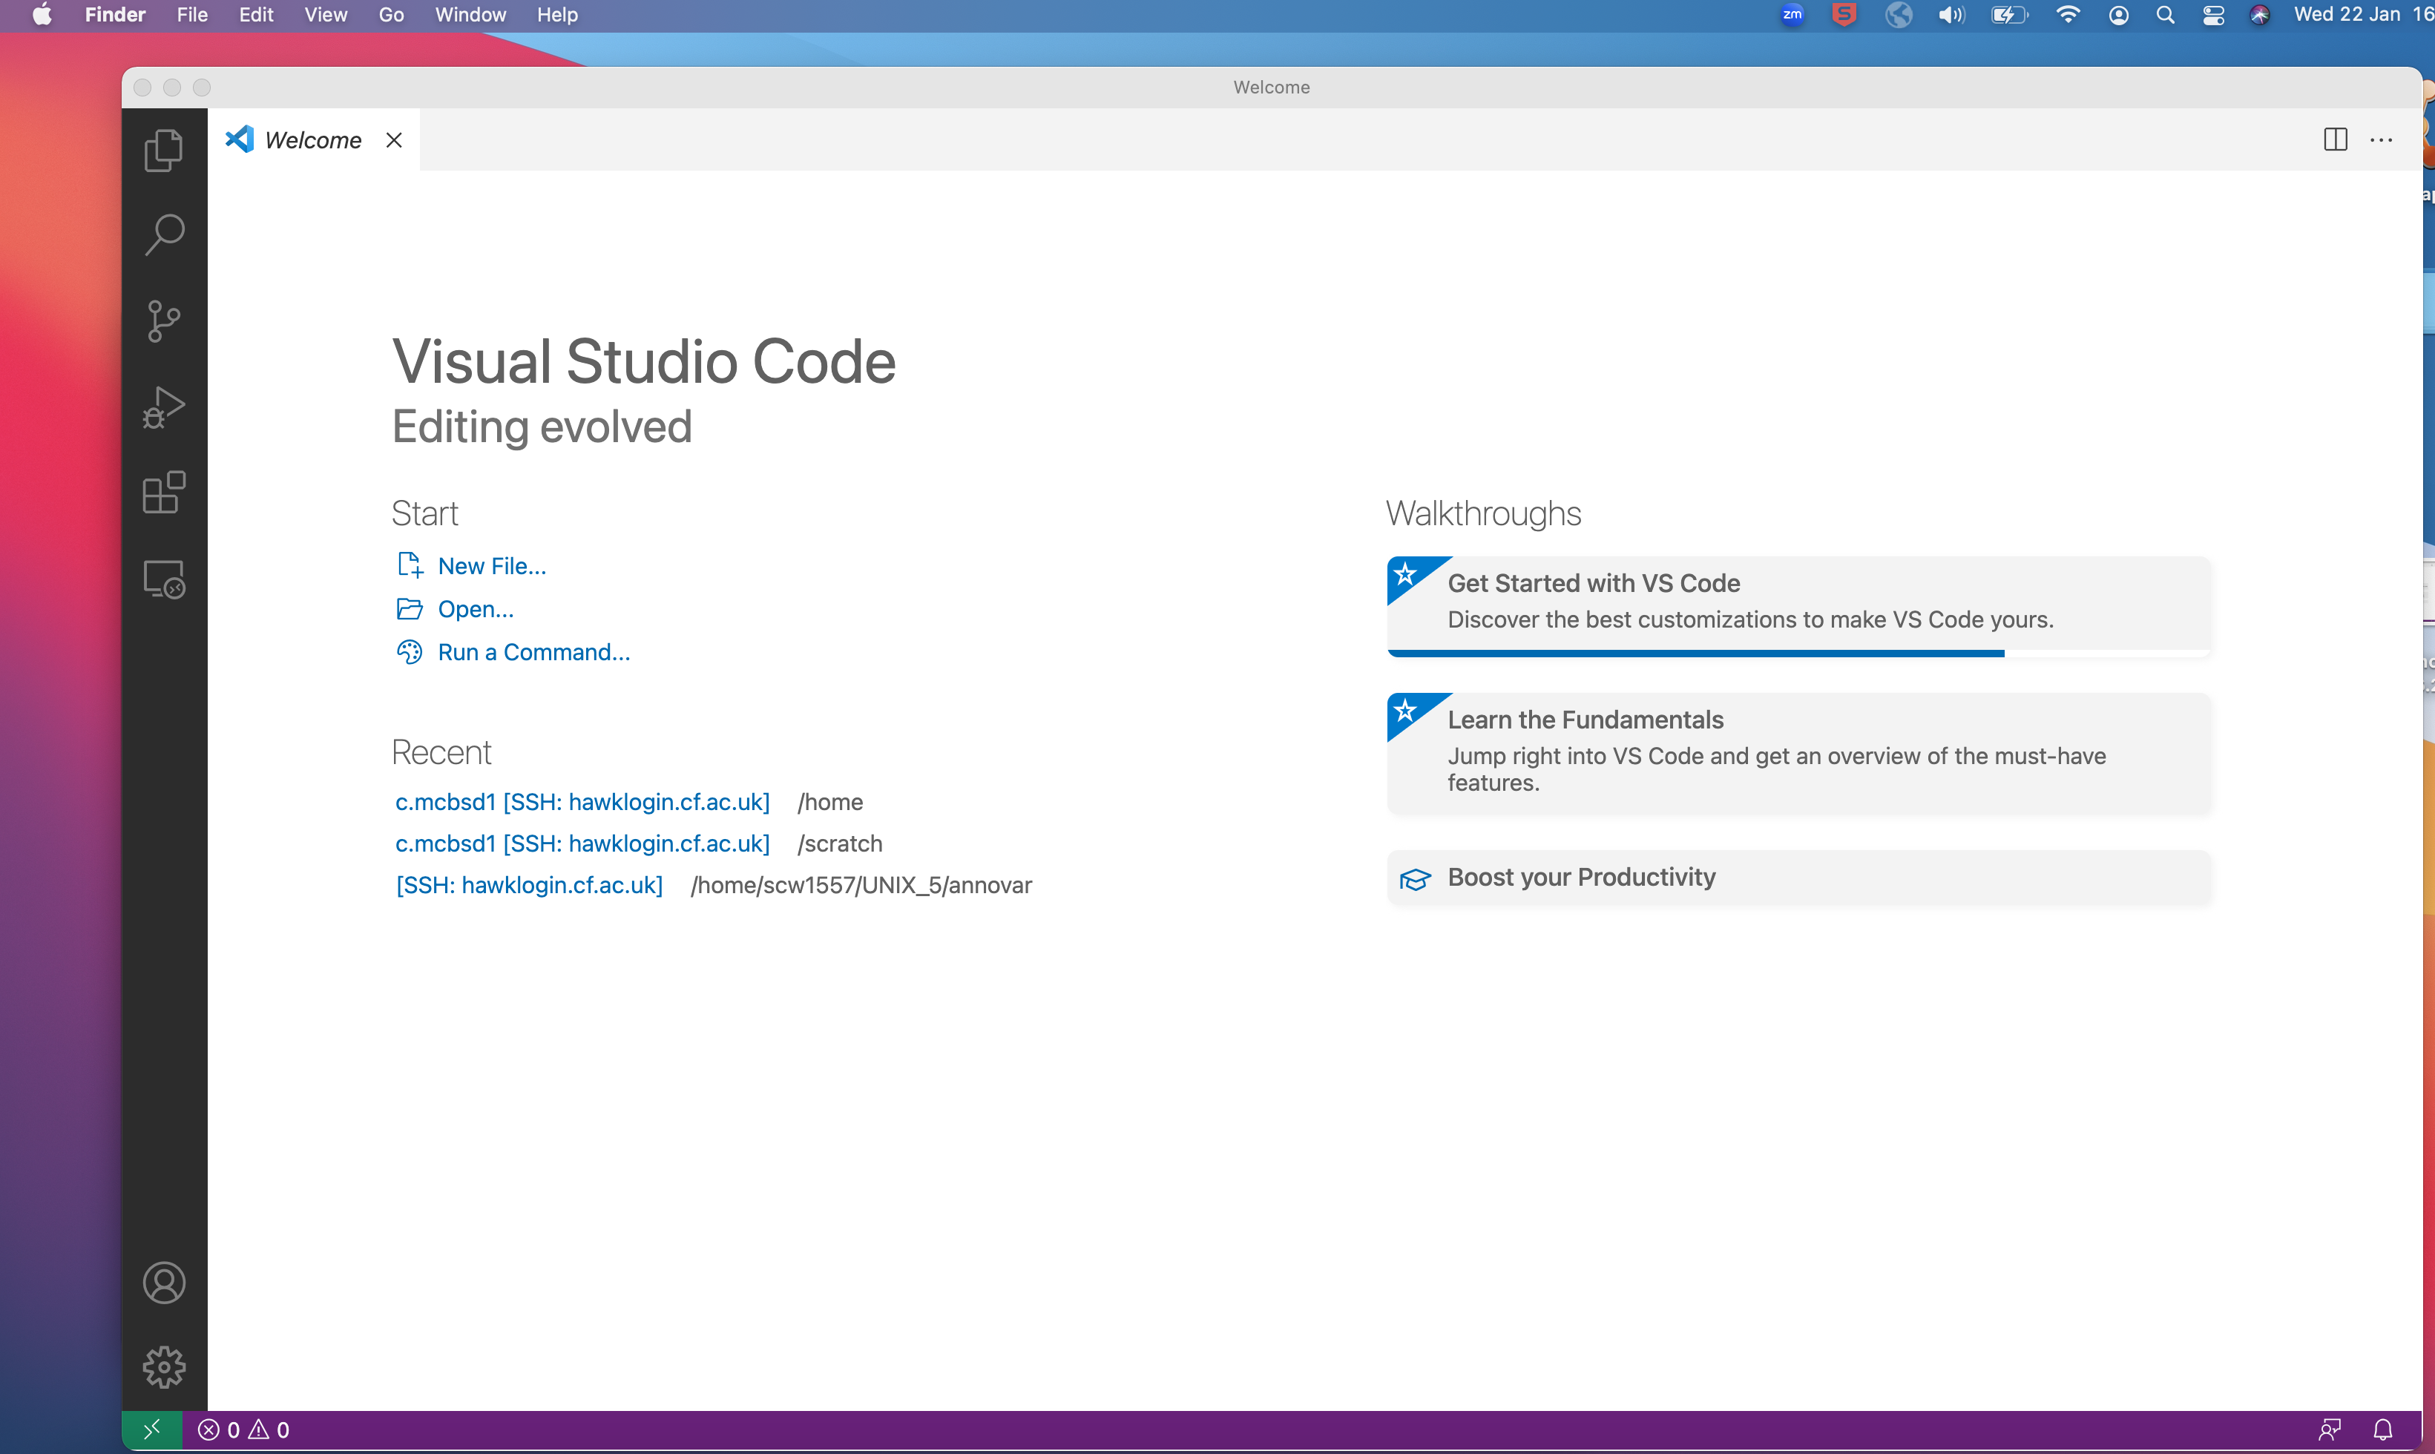Open recent c.mcbsd1 SSH /scratch workspace
The height and width of the screenshot is (1454, 2435).
pos(582,843)
